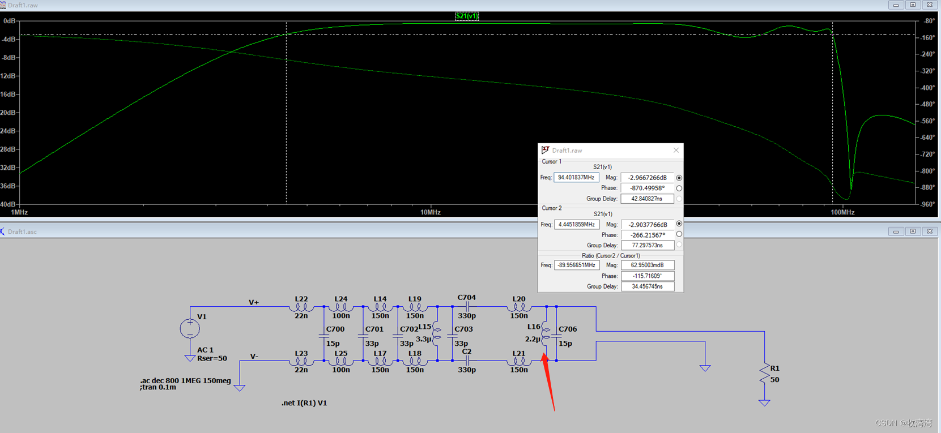This screenshot has height=433, width=941.
Task: Click the ground symbol below R1
Action: click(x=764, y=402)
